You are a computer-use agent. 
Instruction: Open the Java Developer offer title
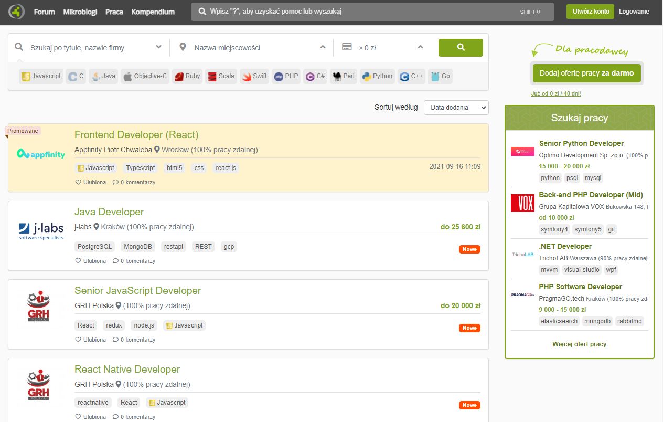109,212
